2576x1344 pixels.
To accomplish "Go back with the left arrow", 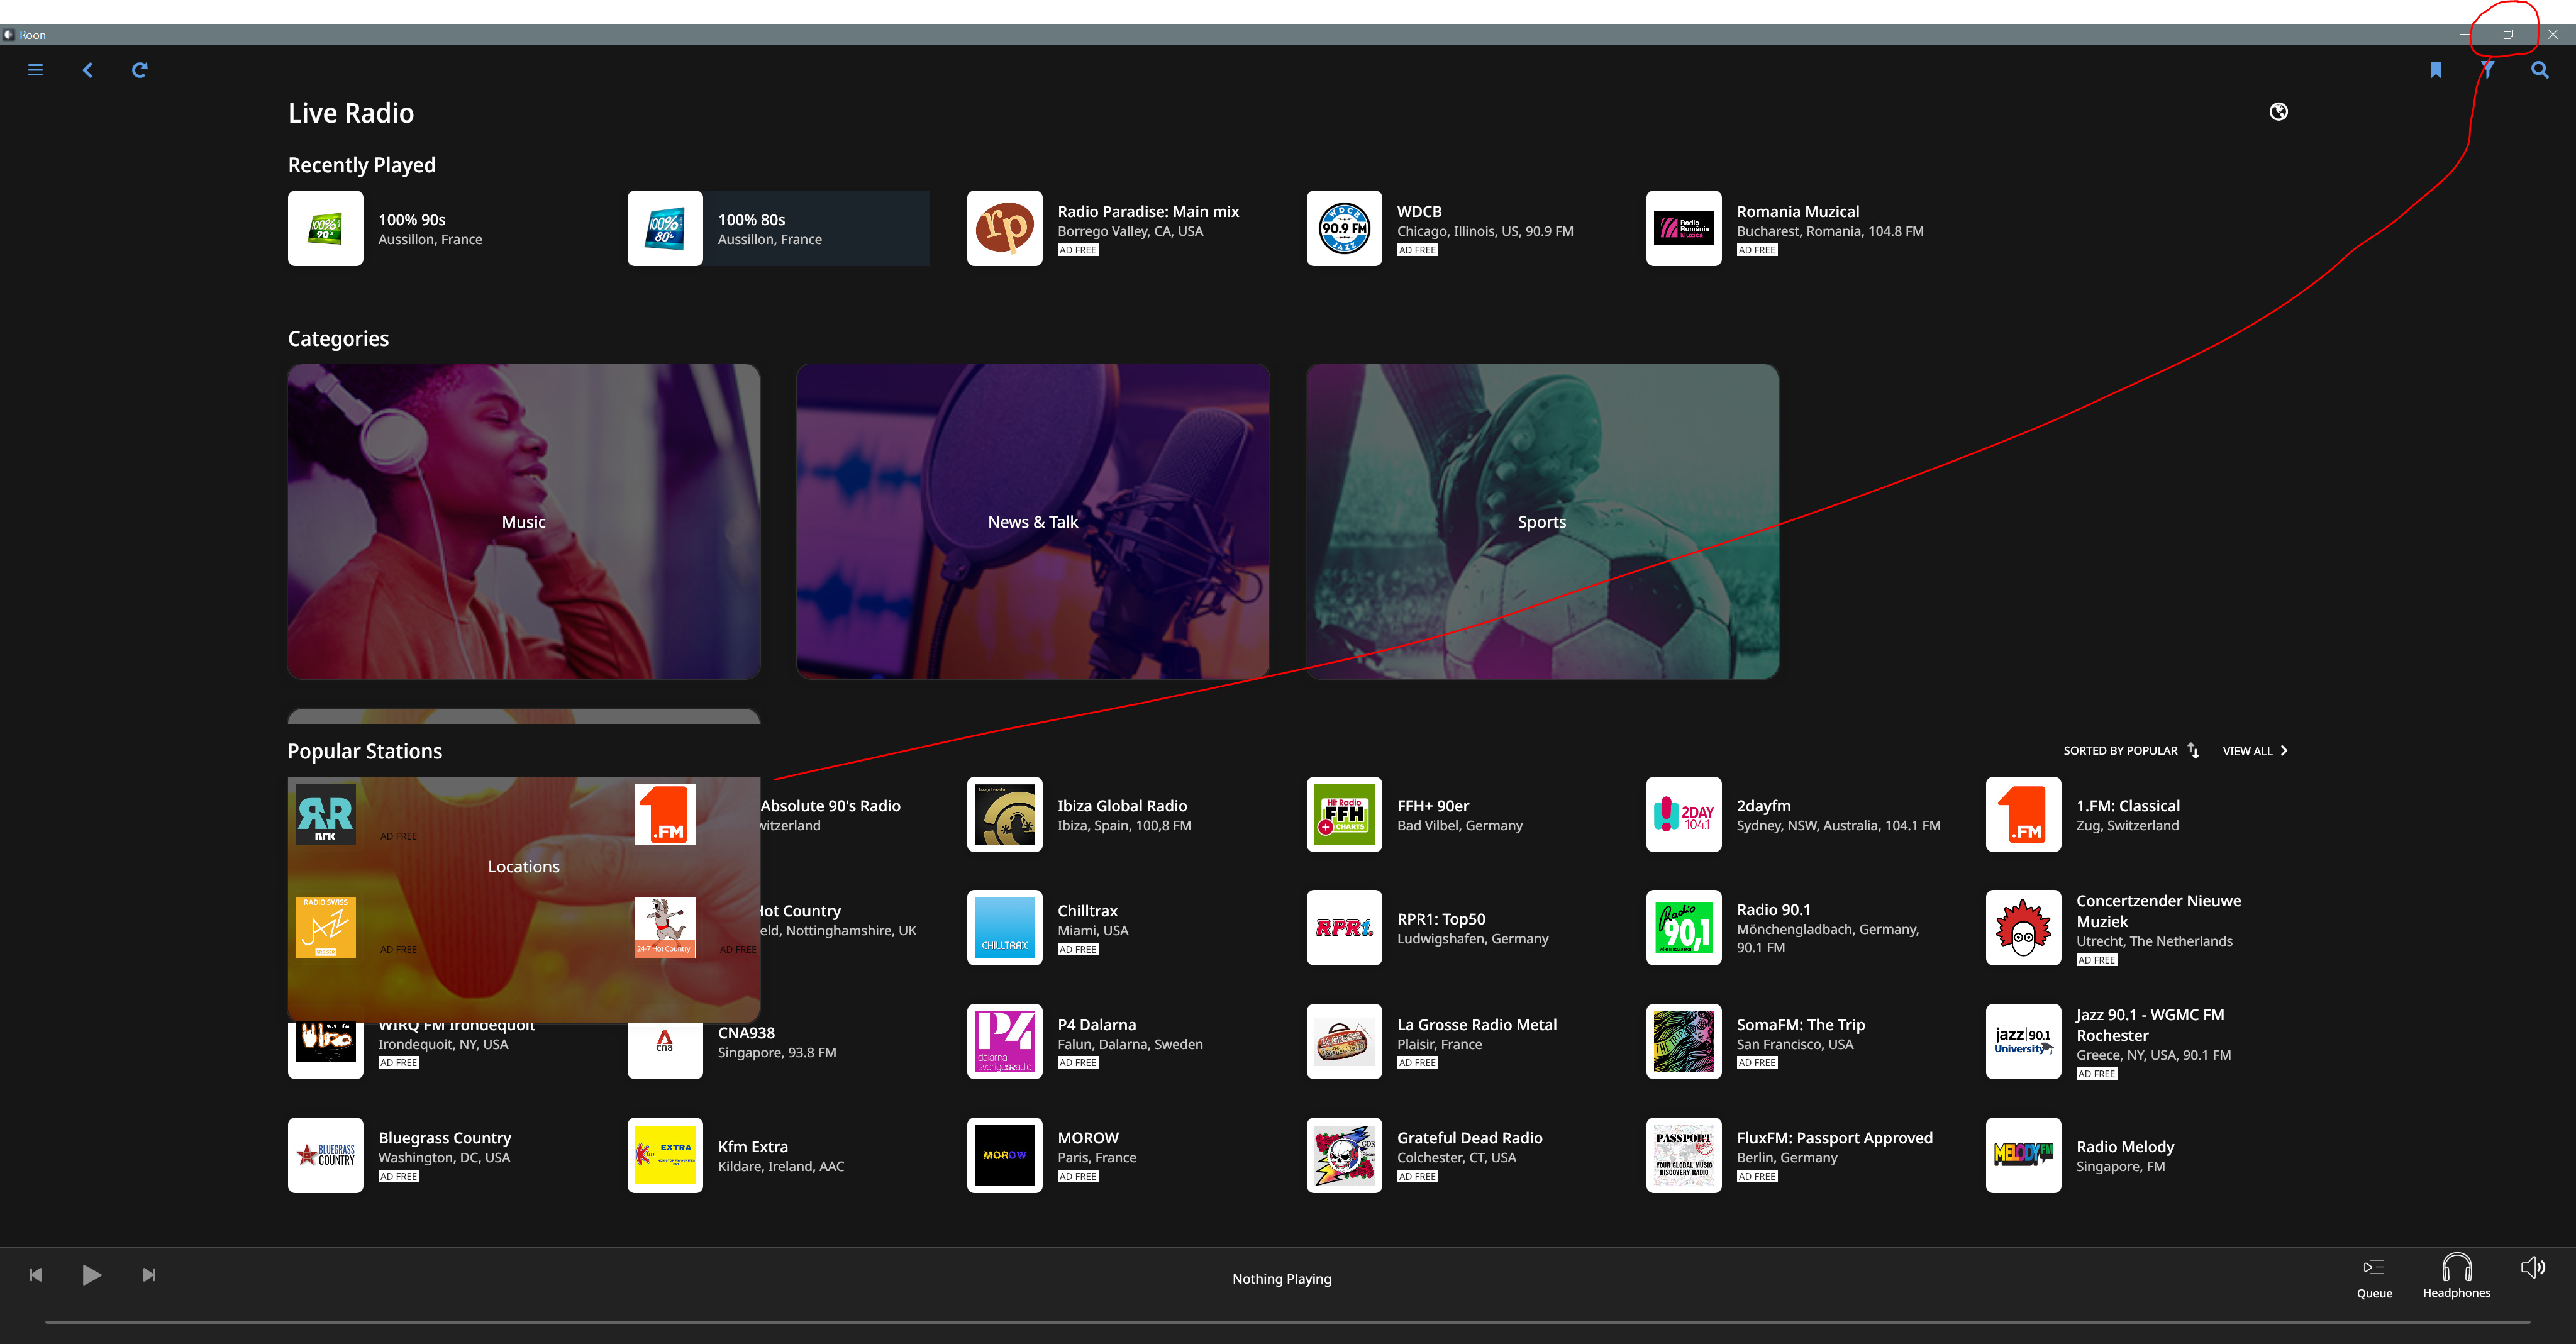I will click(88, 70).
